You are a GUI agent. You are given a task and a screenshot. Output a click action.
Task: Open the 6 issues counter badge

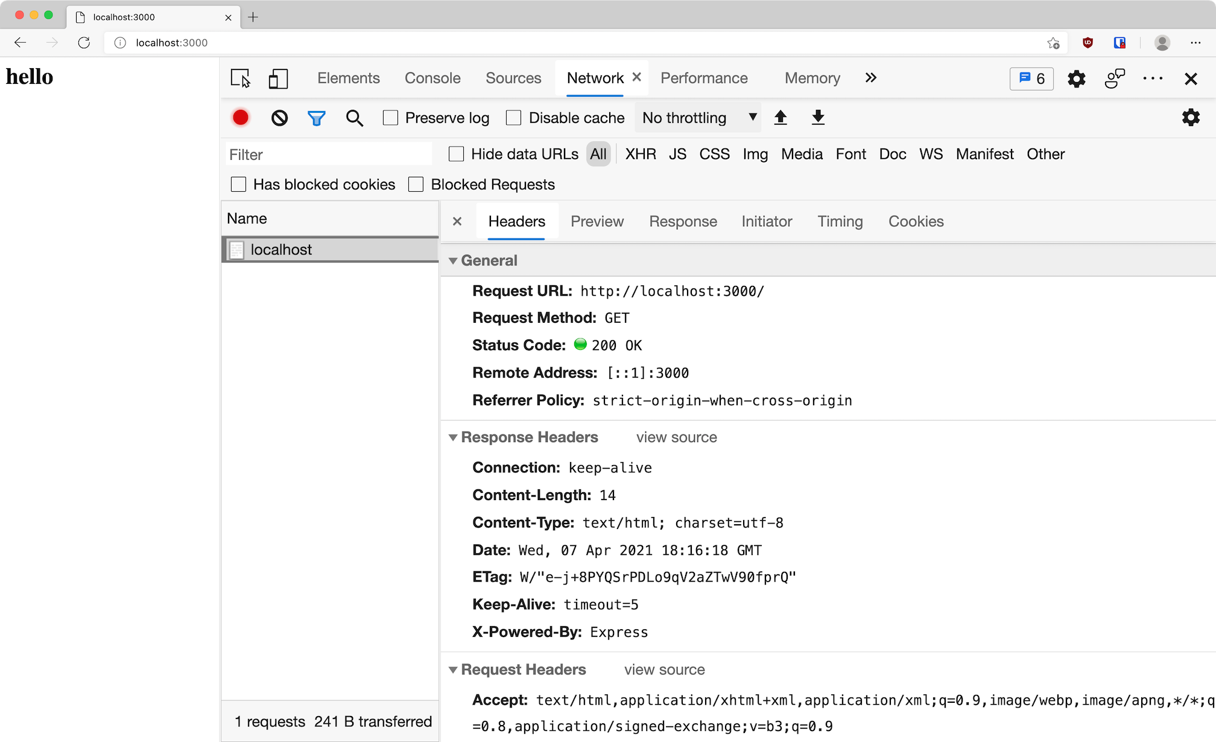1031,79
